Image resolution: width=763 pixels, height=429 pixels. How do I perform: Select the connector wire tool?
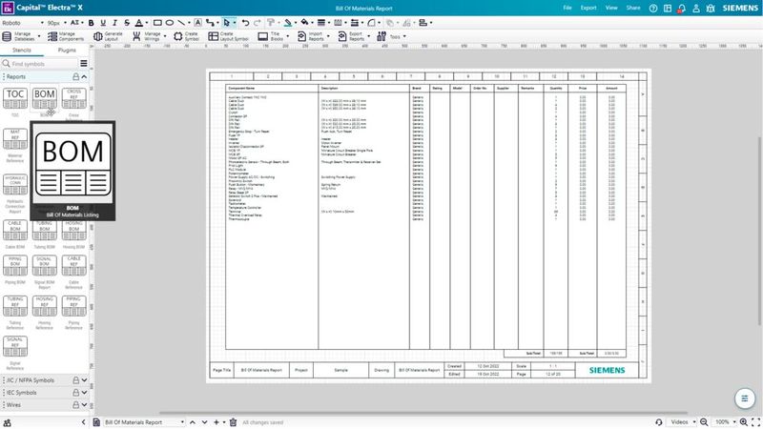coord(210,23)
